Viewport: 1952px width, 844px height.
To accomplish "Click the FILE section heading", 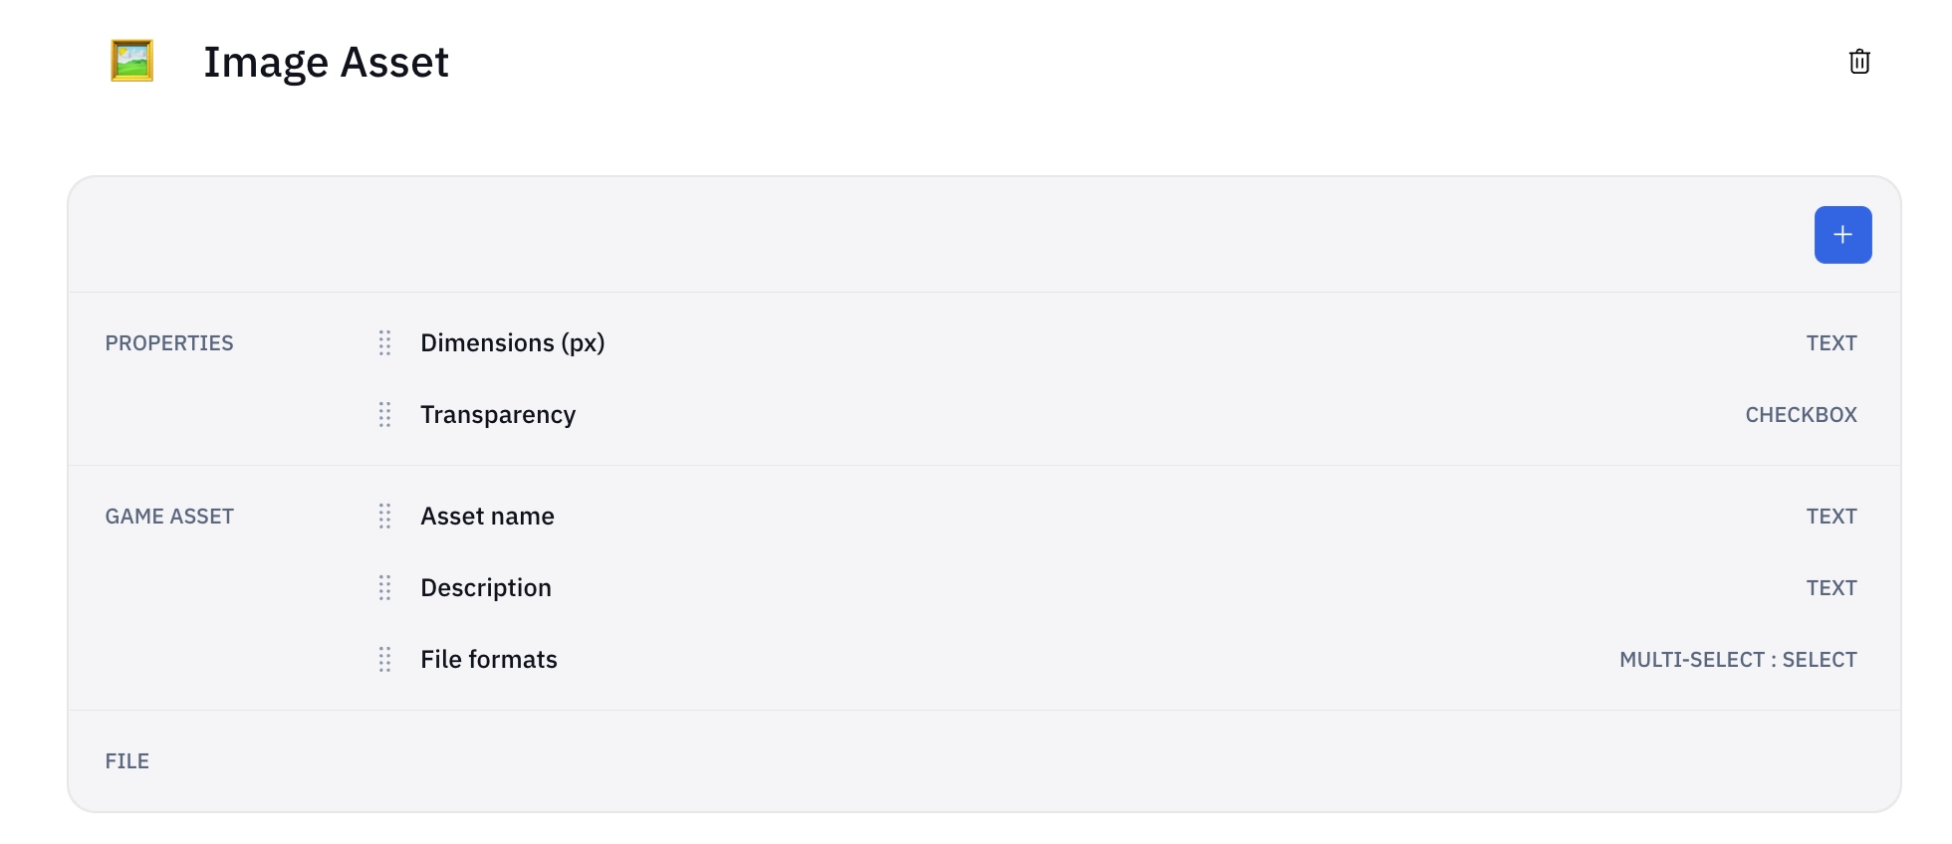I will 127,761.
